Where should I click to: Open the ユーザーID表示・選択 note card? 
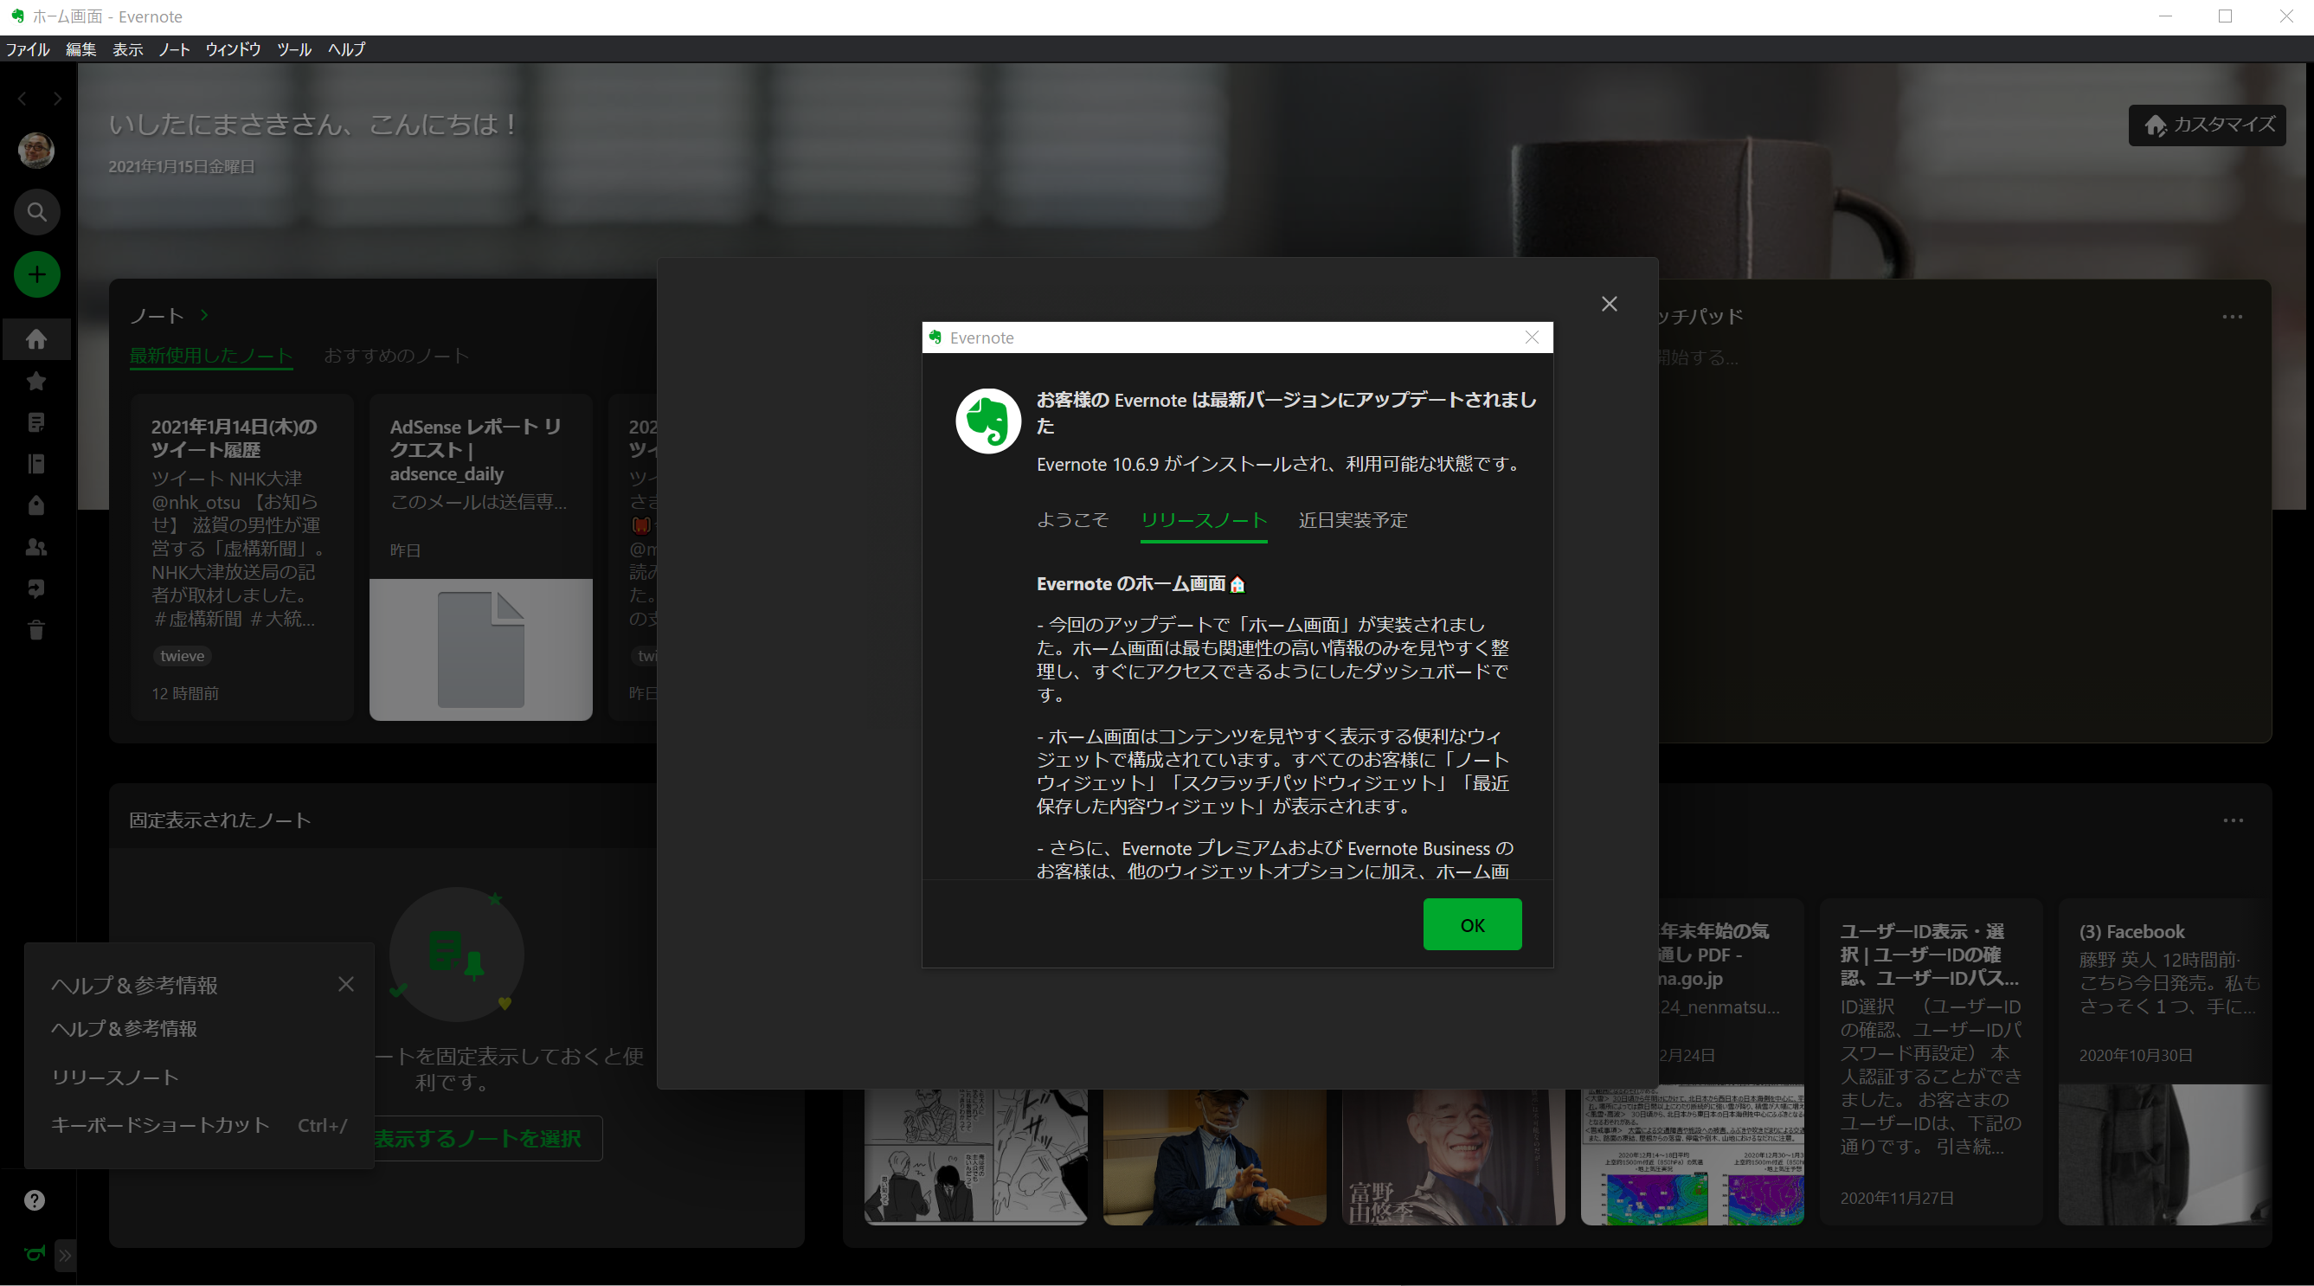[x=1931, y=1062]
